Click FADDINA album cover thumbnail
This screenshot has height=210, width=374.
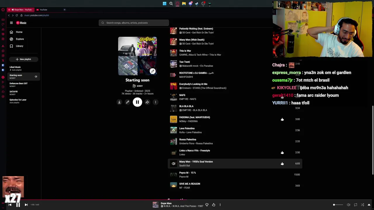(174, 119)
